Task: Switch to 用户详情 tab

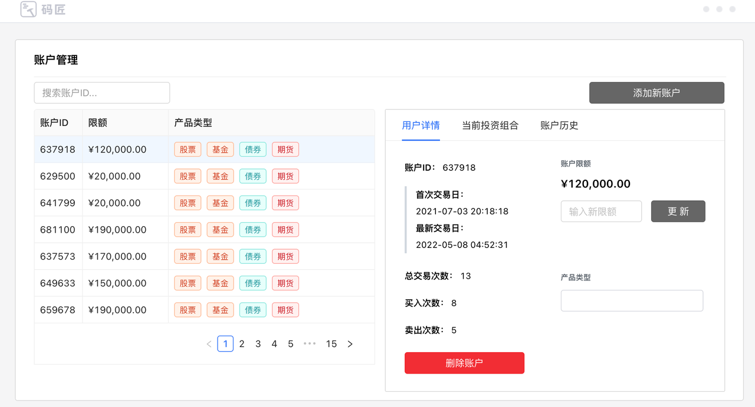Action: tap(421, 125)
